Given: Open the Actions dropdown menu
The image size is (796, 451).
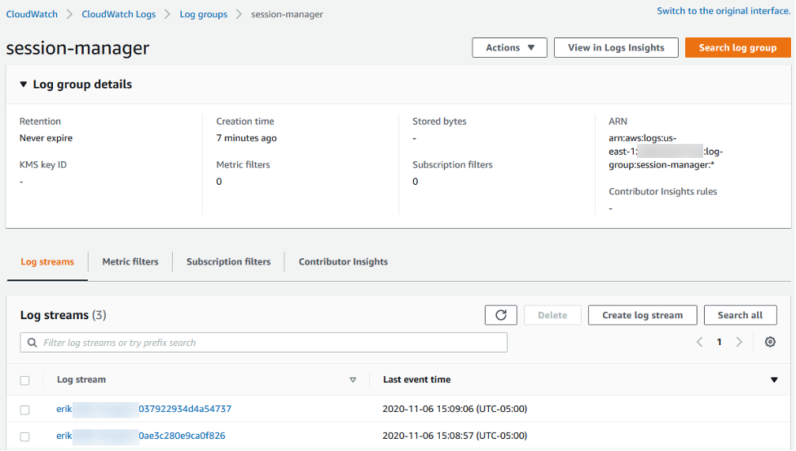Looking at the screenshot, I should (509, 48).
